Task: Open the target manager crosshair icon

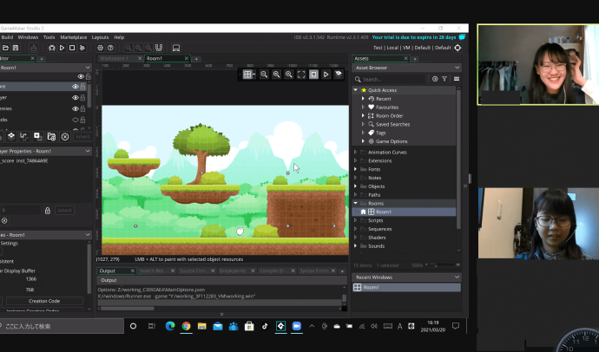Action: [457, 48]
